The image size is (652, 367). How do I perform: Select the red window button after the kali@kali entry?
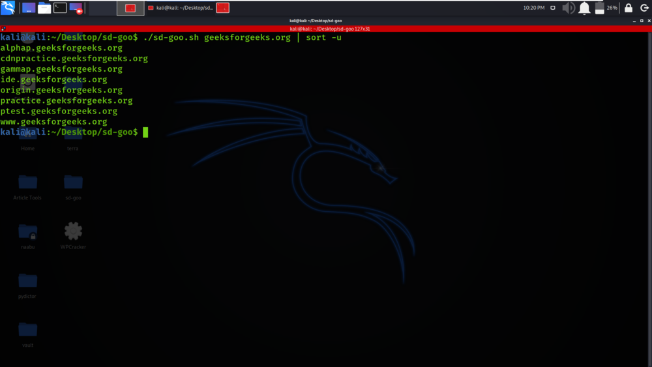(223, 8)
